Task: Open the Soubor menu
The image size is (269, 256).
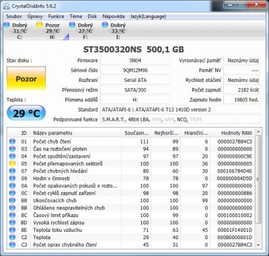Action: (14, 16)
